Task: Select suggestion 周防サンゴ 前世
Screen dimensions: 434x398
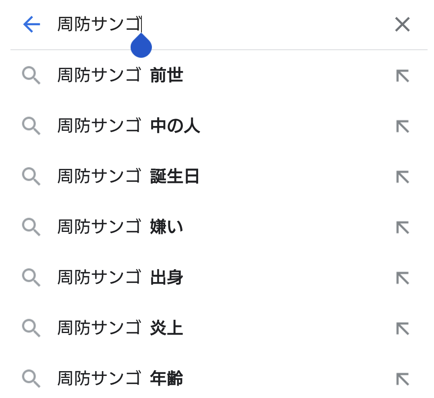Action: (219, 75)
